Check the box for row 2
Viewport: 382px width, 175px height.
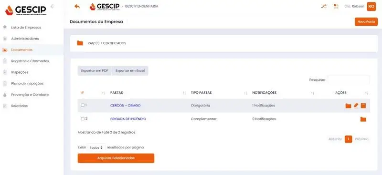[83, 119]
